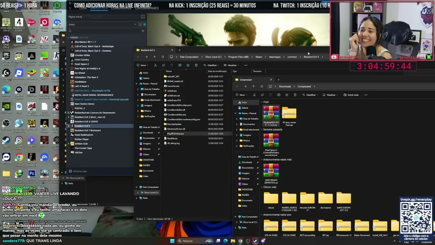Screen dimensions: 435x245
Task: Click Copy icon in Compressed window toolbar
Action: pyautogui.click(x=262, y=95)
